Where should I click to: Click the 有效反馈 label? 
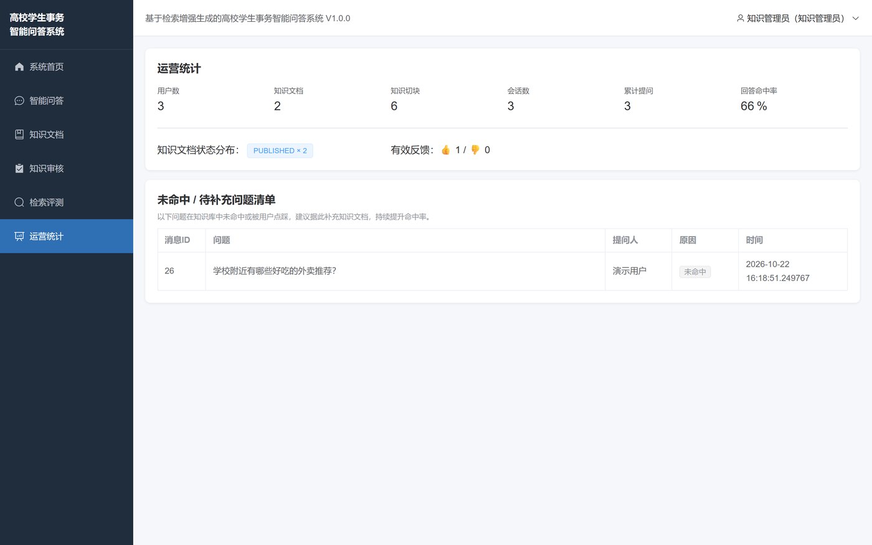point(412,150)
